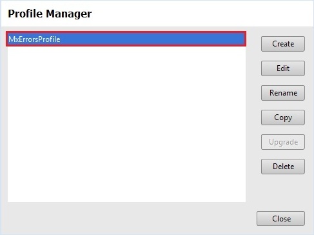The image size is (314, 235).
Task: Try the disabled Upgrade option
Action: point(283,142)
